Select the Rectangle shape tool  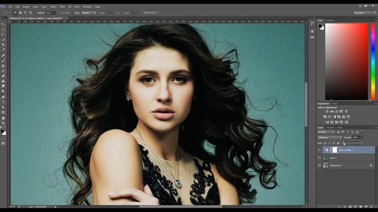(x=3, y=112)
